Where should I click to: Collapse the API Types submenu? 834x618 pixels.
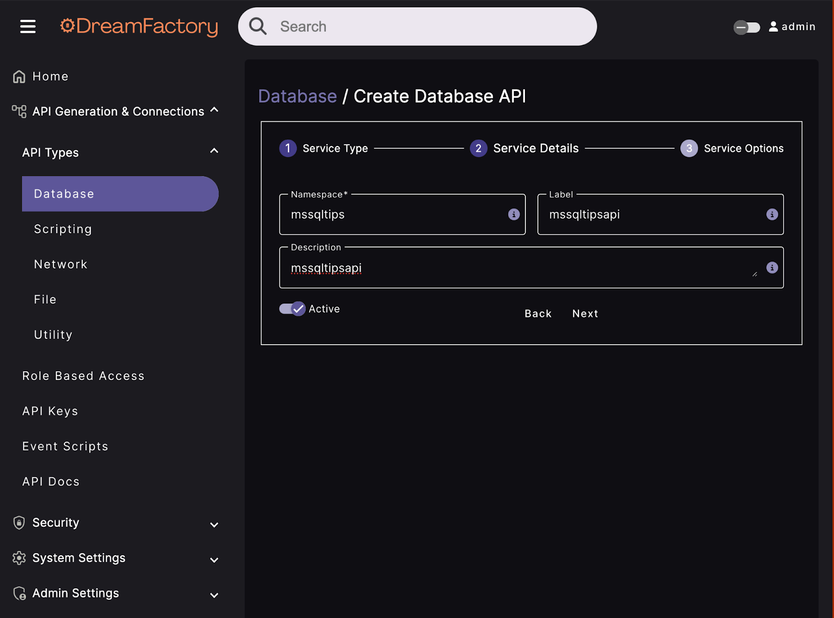(214, 152)
